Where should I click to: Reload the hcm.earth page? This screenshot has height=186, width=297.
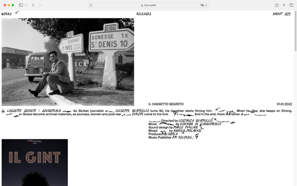pos(206,5)
